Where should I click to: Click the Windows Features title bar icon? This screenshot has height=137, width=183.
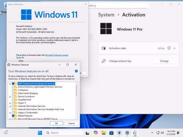[9, 65]
